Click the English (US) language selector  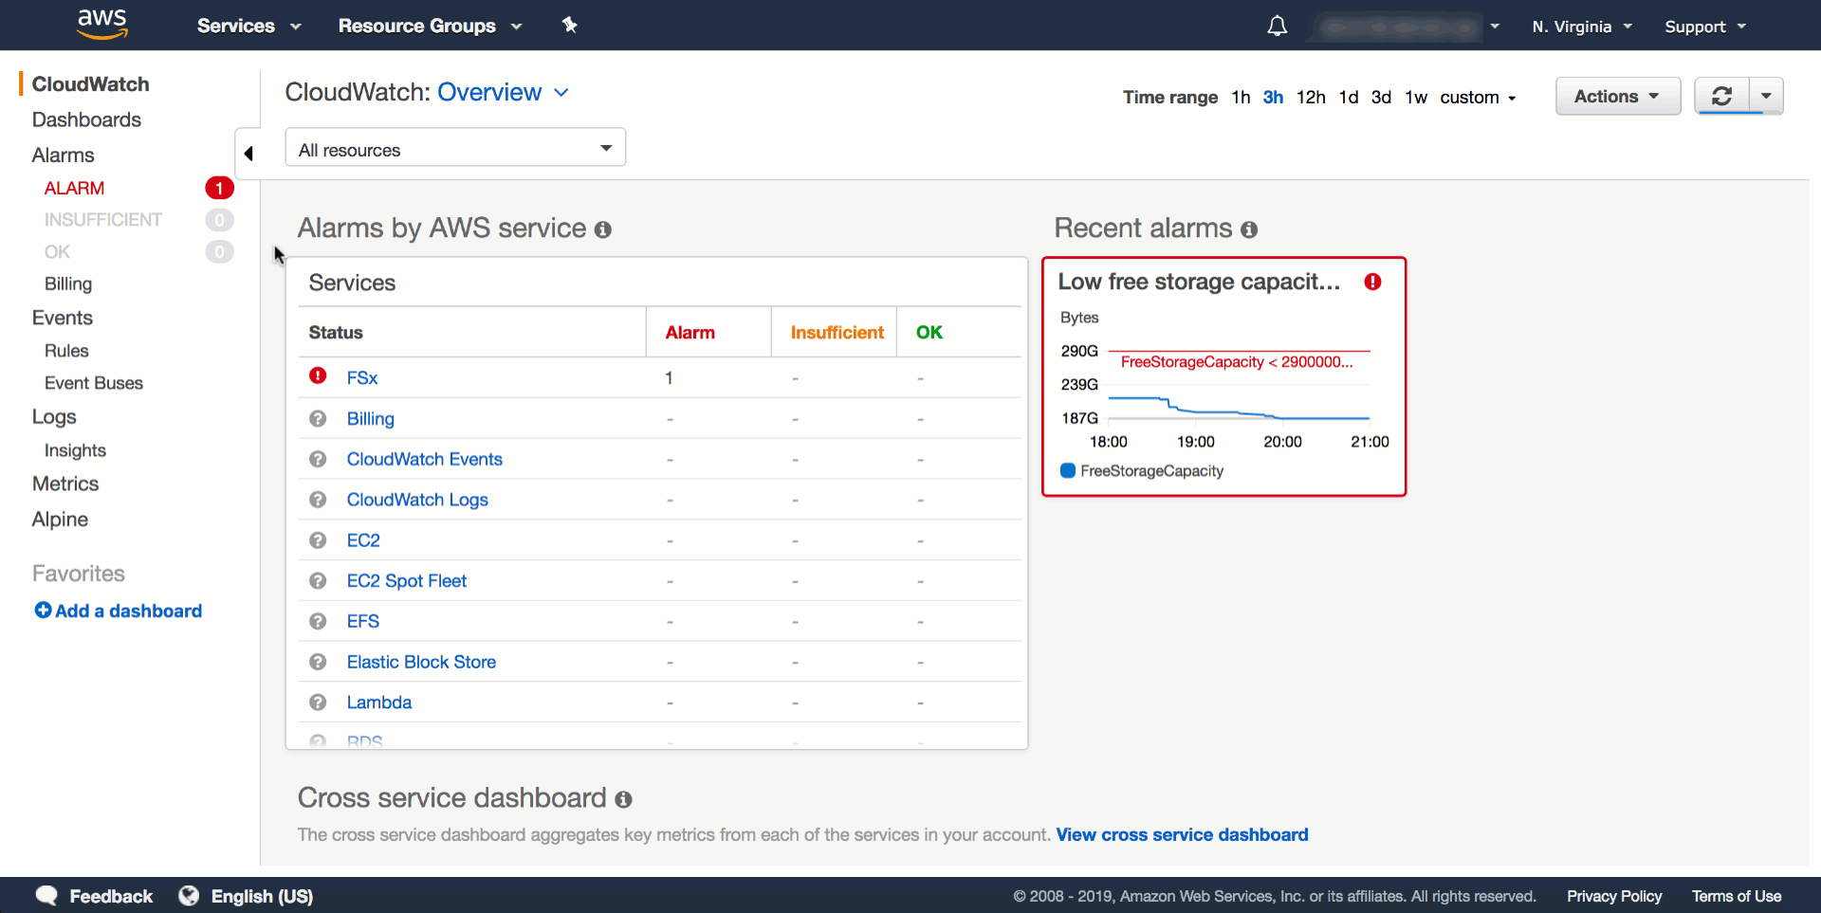click(262, 897)
